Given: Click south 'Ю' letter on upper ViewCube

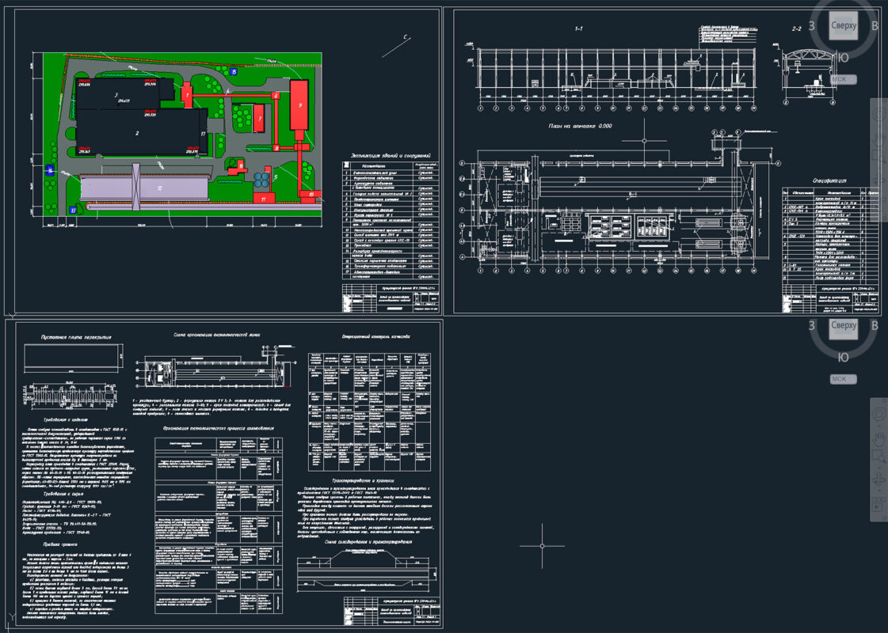Looking at the screenshot, I should tap(844, 57).
